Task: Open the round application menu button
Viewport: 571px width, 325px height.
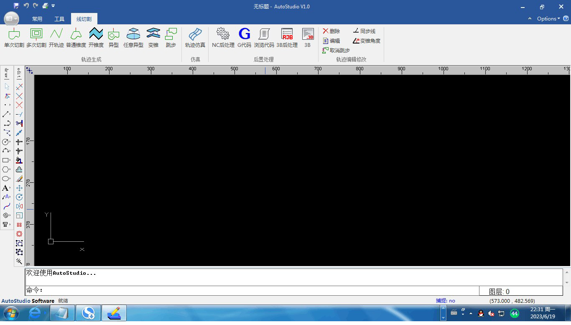Action: coord(11,19)
